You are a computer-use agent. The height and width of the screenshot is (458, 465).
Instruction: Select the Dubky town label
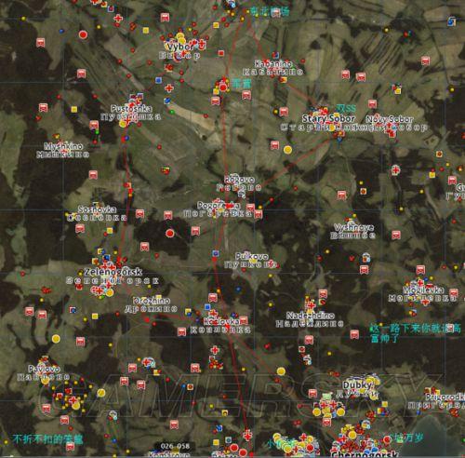pos(357,385)
